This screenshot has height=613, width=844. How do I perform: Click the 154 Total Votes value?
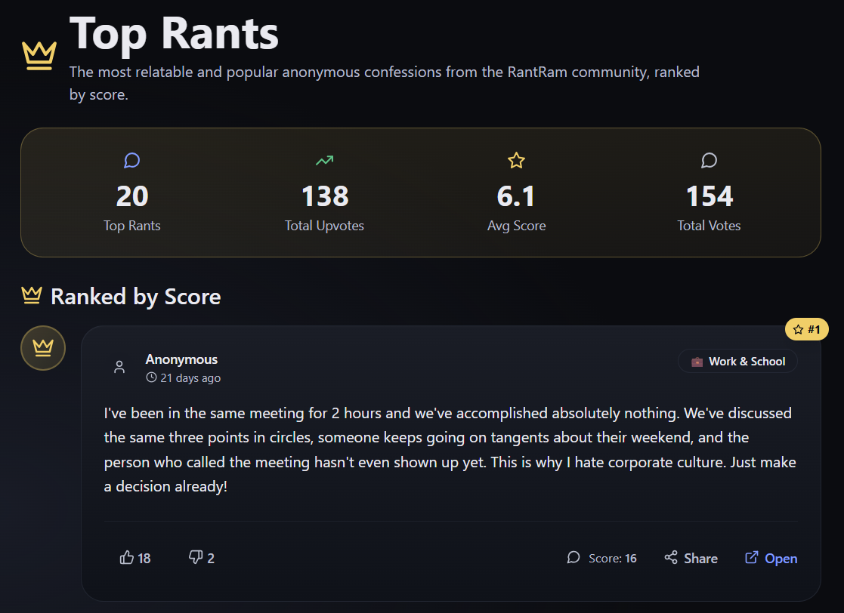(709, 196)
